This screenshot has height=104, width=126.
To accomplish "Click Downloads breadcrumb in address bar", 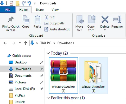I will coord(66,43).
